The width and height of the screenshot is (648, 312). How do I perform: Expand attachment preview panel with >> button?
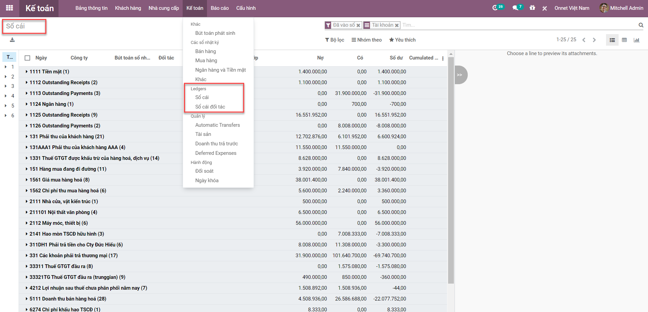pos(460,75)
